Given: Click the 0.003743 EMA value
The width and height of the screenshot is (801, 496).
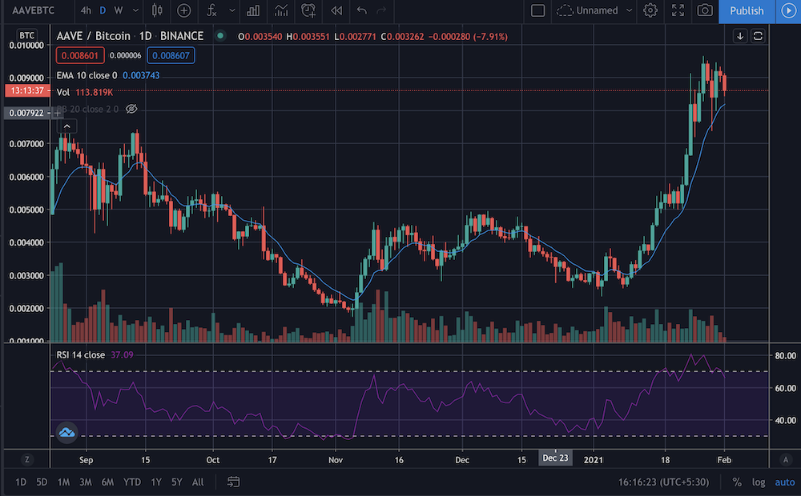Looking at the screenshot, I should tap(141, 75).
